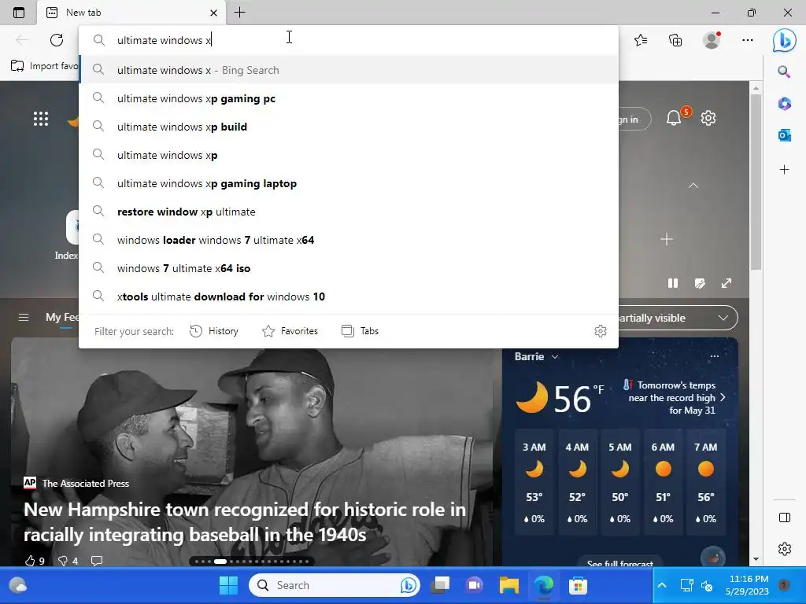The width and height of the screenshot is (806, 604).
Task: Open the Settings and more ellipsis menu
Action: pos(748,40)
